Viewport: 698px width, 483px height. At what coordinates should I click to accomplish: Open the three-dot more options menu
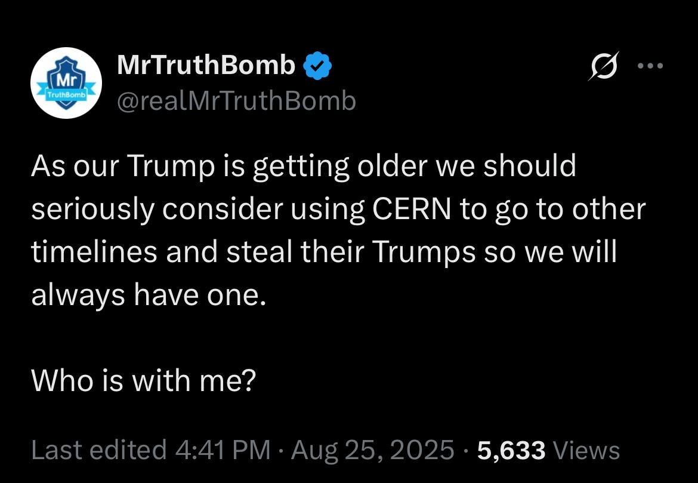650,66
